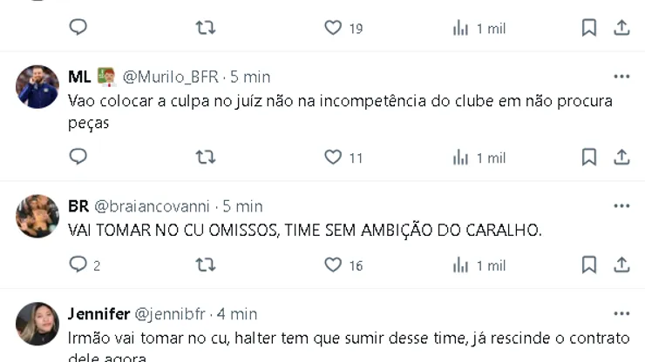Viewport: 645px width, 362px height.
Task: Open more options on Jennifer's tweet
Action: click(621, 313)
